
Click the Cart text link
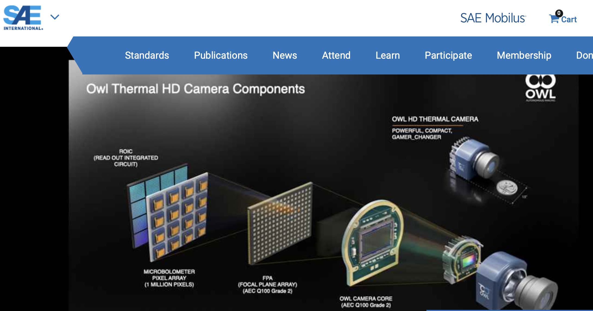pos(569,20)
